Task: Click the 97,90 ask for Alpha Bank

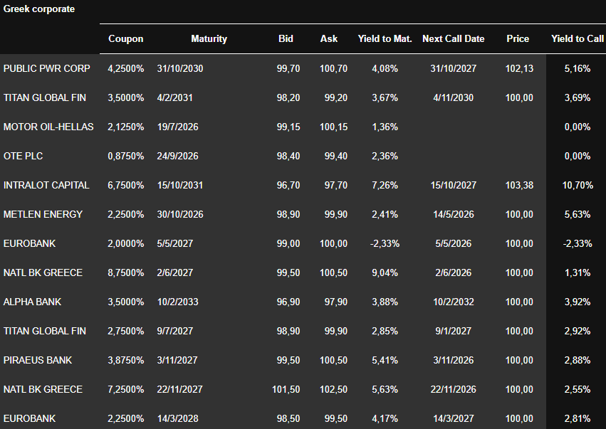Action: 336,302
